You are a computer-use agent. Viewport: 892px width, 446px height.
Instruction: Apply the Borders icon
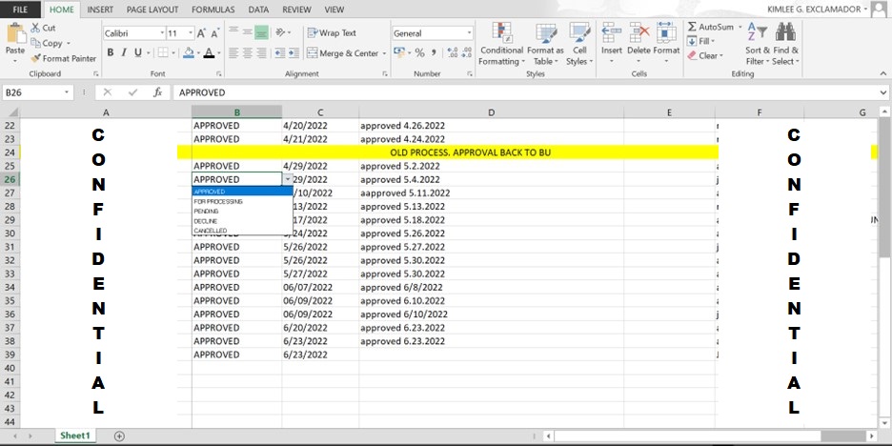(x=163, y=53)
